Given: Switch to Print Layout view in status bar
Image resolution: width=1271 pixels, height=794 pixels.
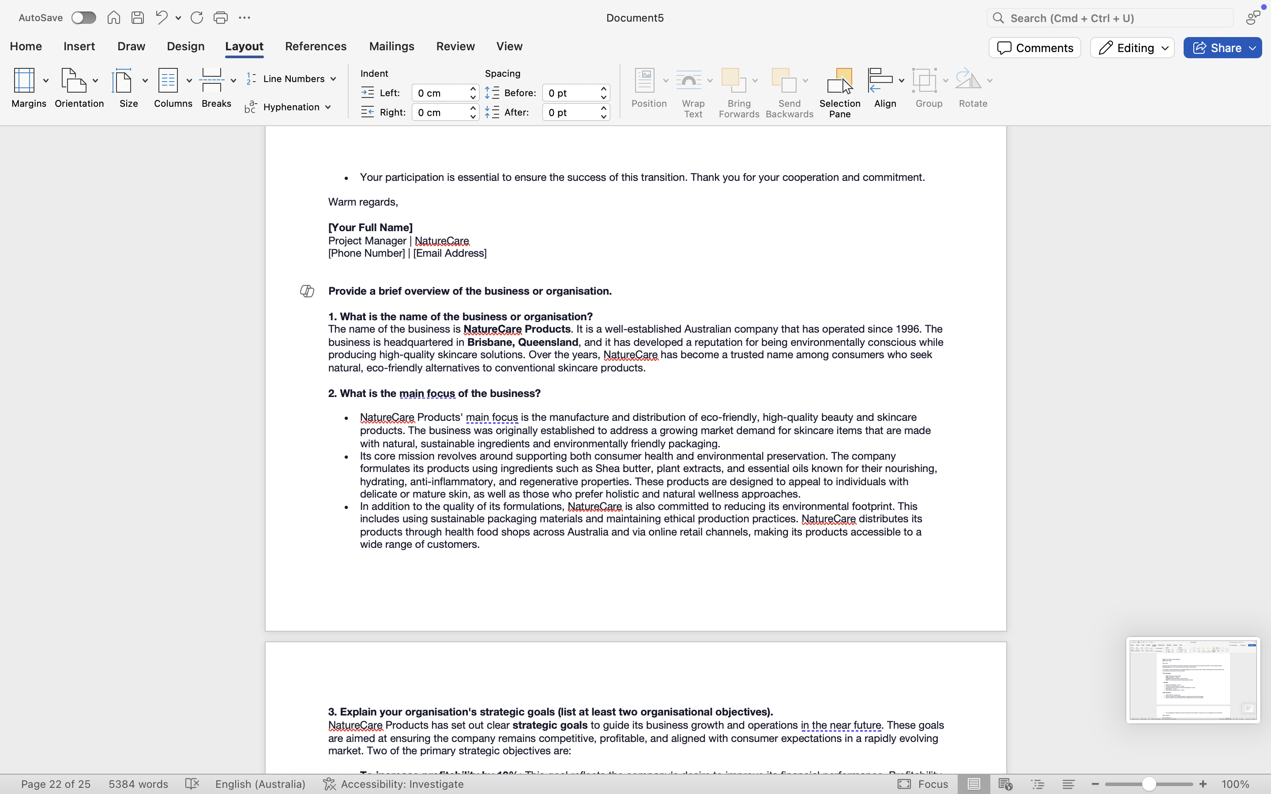Looking at the screenshot, I should coord(974,784).
